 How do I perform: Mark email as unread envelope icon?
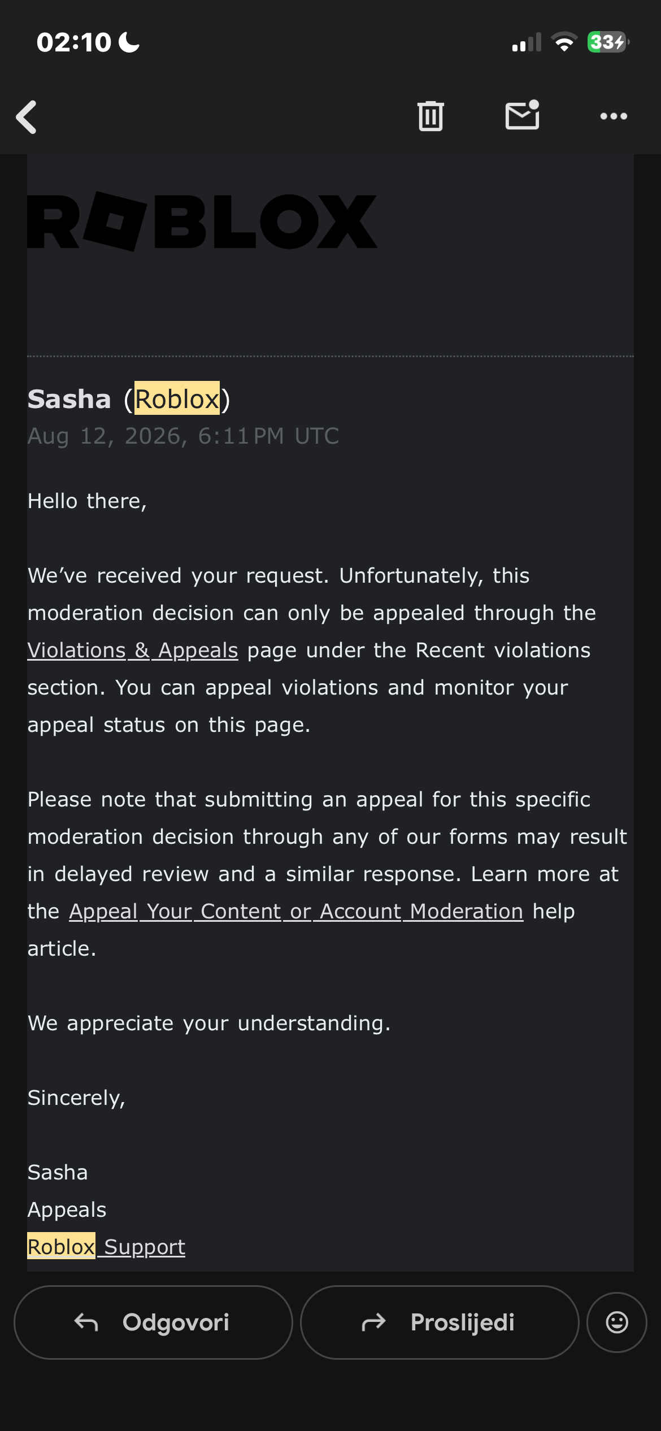point(522,115)
